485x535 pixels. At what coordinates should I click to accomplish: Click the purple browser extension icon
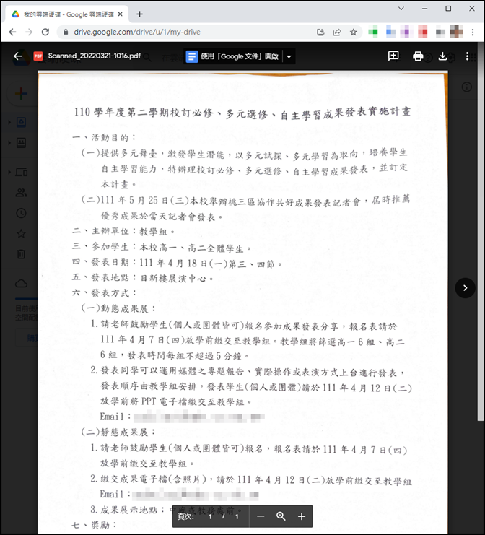406,32
